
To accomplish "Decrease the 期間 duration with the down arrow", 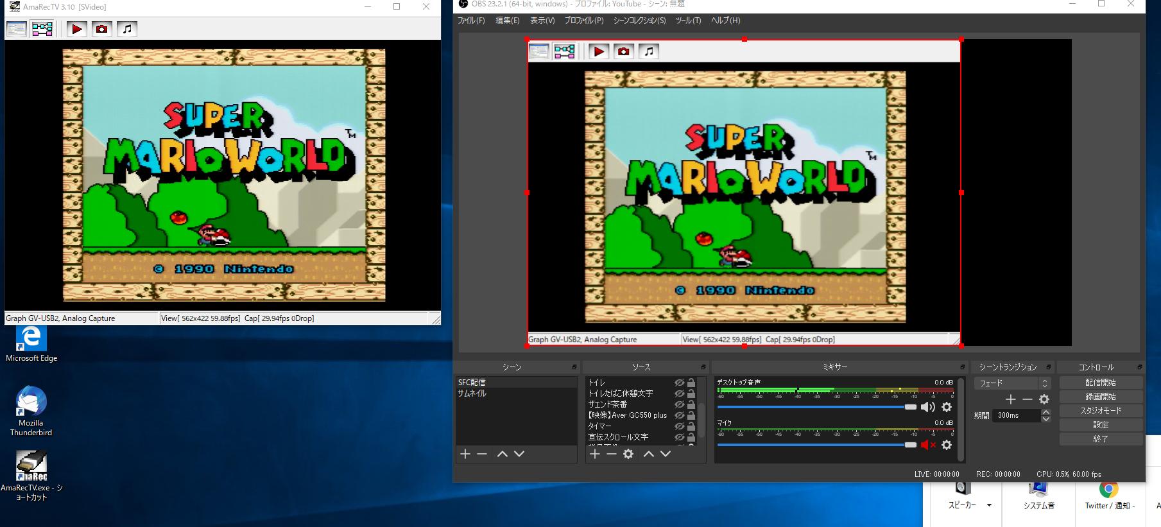I will click(x=1046, y=419).
